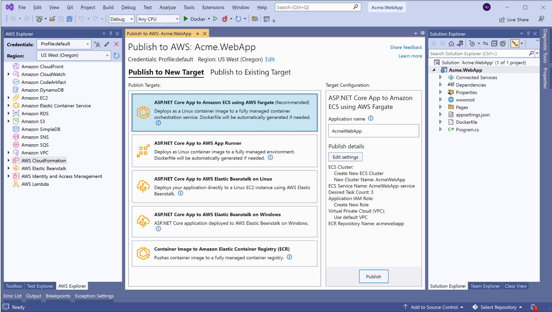The height and width of the screenshot is (312, 552).
Task: Open the Any CPU platform dropdown
Action: point(158,19)
